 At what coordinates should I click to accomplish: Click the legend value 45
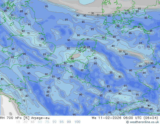(x=33, y=122)
